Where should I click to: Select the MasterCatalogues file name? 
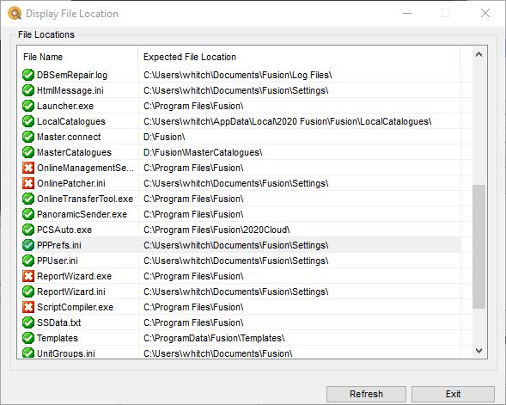pyautogui.click(x=74, y=153)
